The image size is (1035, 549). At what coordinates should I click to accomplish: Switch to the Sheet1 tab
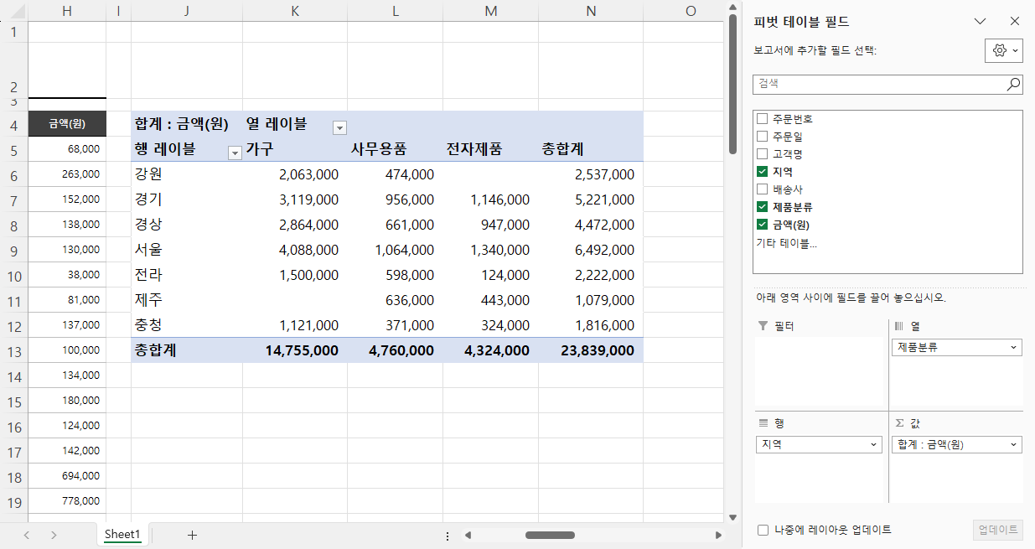(x=122, y=535)
